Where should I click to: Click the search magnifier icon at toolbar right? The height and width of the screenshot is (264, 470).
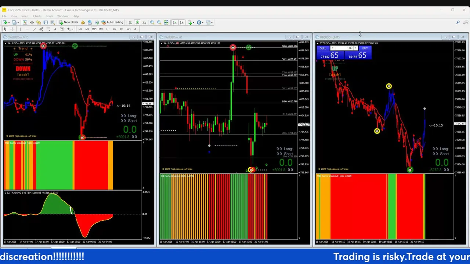(x=458, y=22)
